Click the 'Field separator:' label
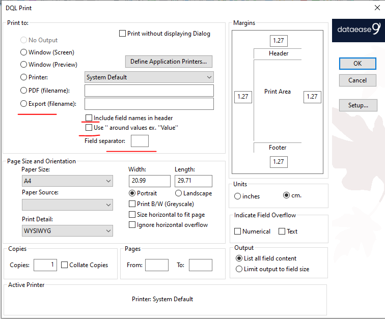Screen dimensions: 385x319 pos(105,141)
